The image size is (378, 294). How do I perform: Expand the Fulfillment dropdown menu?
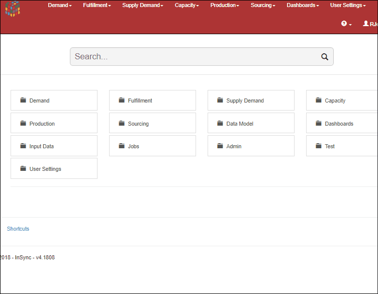pos(97,5)
